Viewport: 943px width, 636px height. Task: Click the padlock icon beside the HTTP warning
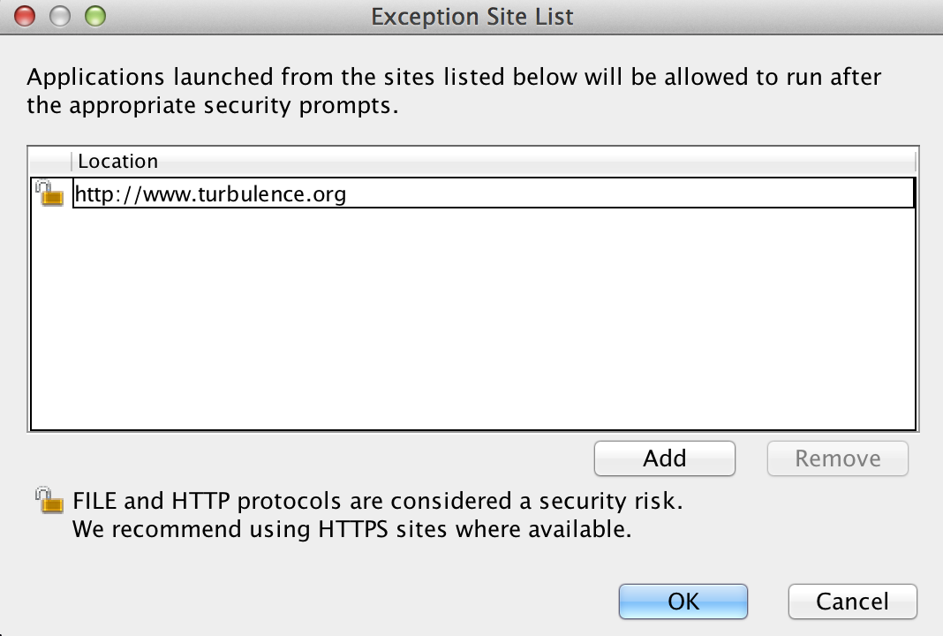49,500
